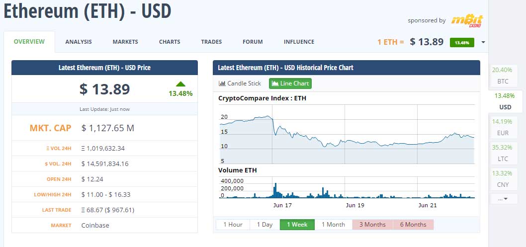Click the mBit Casino sponsor logo

coord(467,20)
